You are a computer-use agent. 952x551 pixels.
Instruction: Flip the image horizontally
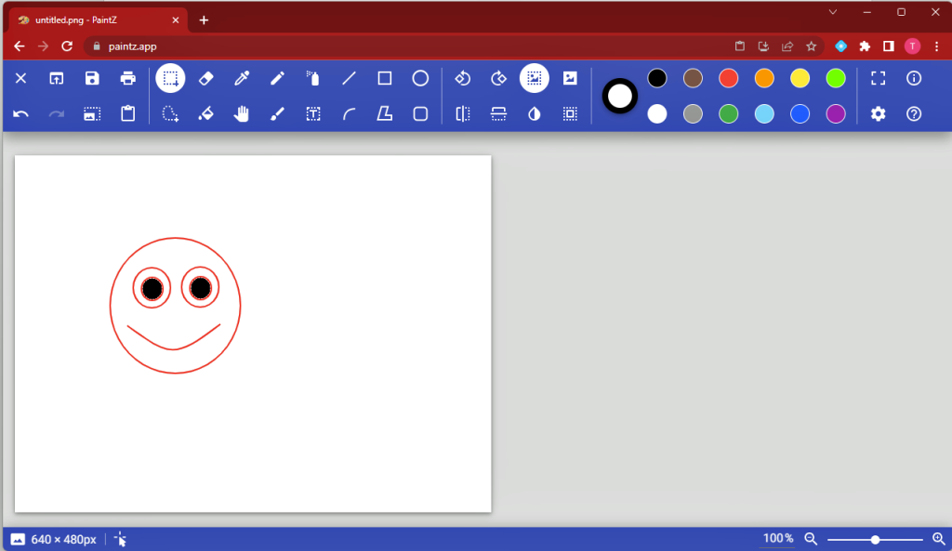click(x=463, y=113)
